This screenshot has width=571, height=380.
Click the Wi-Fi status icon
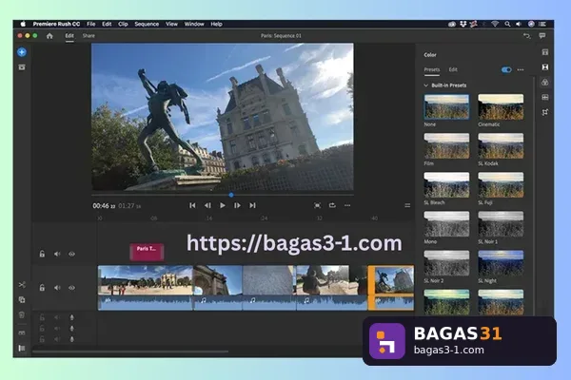[495, 24]
